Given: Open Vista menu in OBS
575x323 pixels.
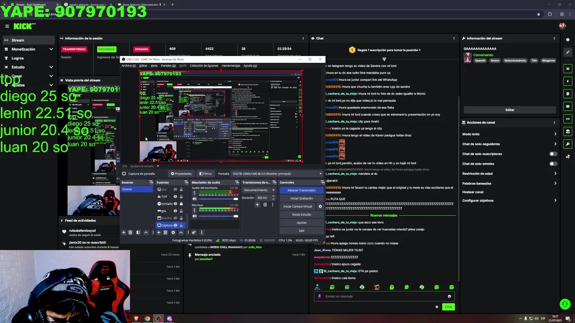Looking at the screenshot, I should click(x=154, y=65).
